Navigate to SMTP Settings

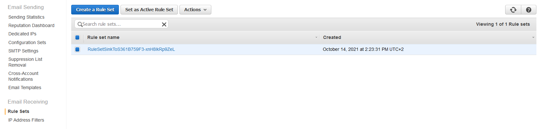pos(23,51)
